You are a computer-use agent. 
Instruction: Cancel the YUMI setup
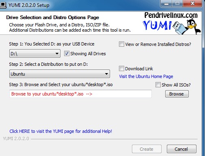pos(181,149)
